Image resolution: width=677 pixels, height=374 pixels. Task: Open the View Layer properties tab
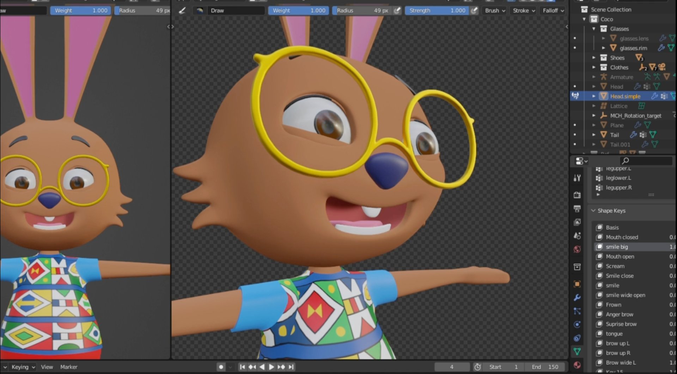pyautogui.click(x=577, y=222)
